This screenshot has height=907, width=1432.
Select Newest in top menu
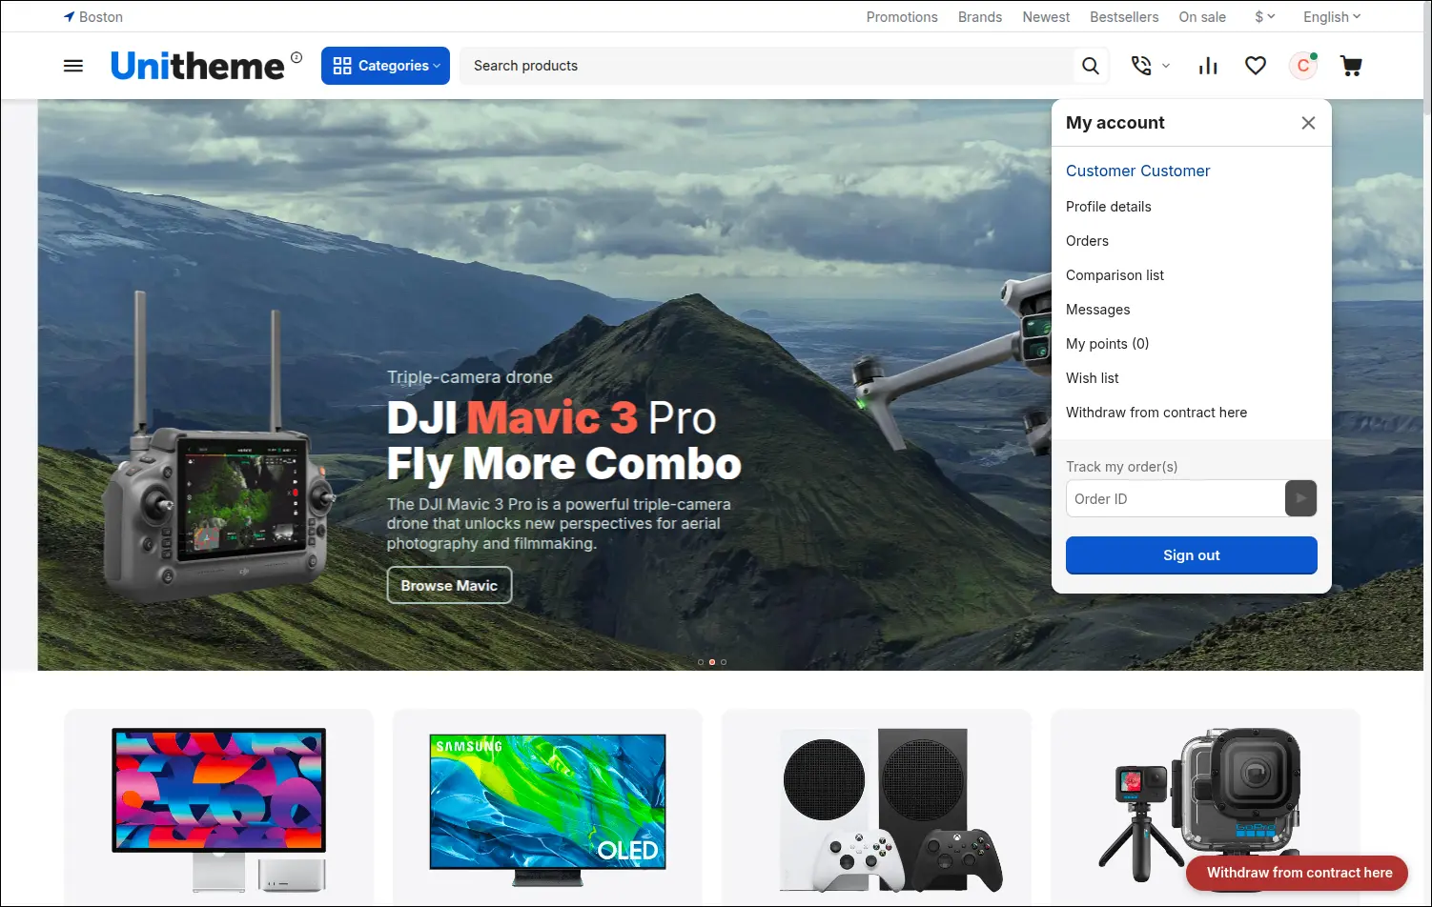tap(1046, 17)
